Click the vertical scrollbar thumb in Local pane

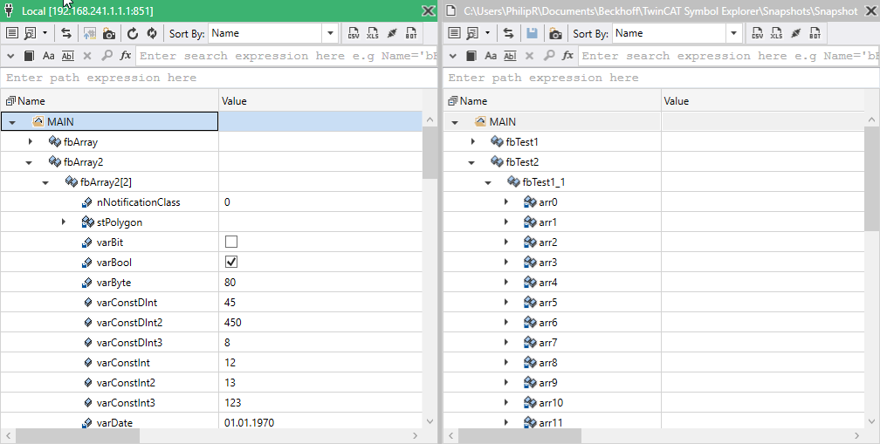pos(430,152)
